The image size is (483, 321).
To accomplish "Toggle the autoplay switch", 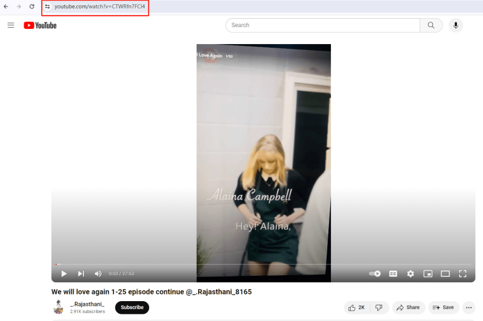I will click(x=374, y=273).
